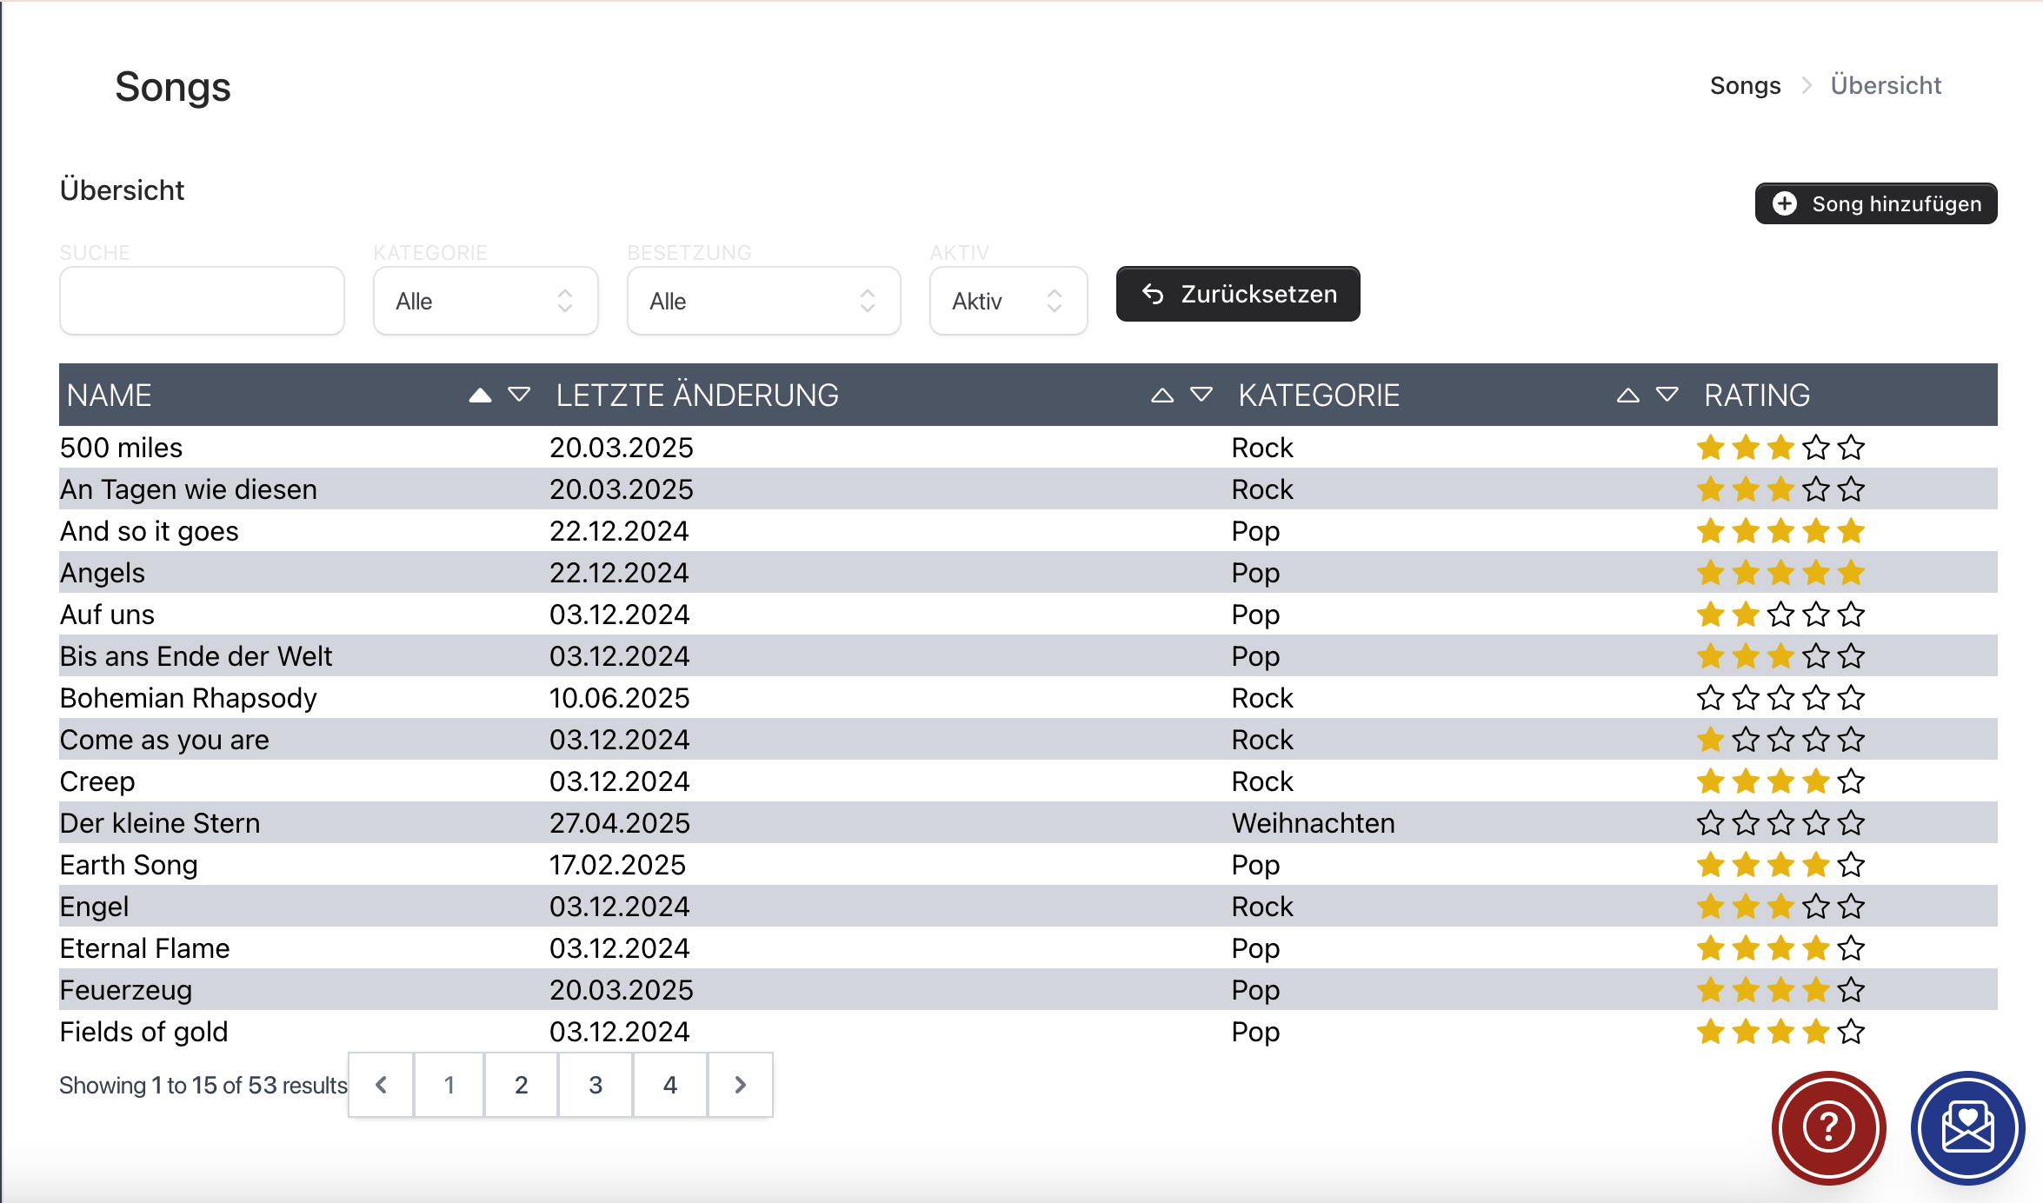Sort Name column ascending arrow
The height and width of the screenshot is (1203, 2043).
click(x=480, y=395)
